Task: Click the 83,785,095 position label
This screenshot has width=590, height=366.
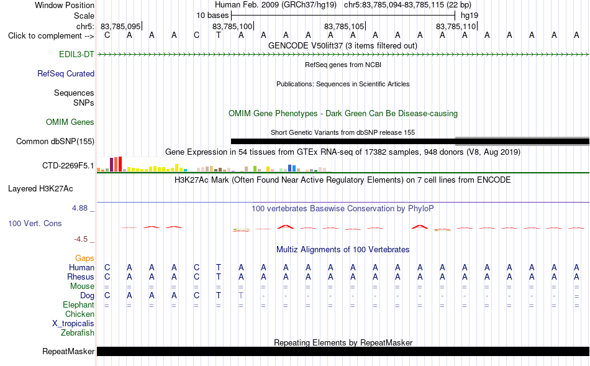Action: point(120,26)
